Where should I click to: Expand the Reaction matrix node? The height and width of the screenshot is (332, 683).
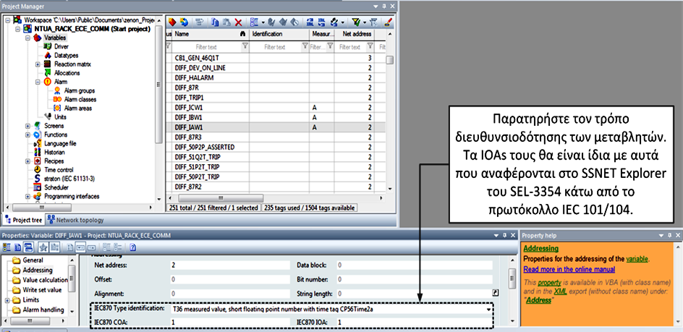coord(38,64)
